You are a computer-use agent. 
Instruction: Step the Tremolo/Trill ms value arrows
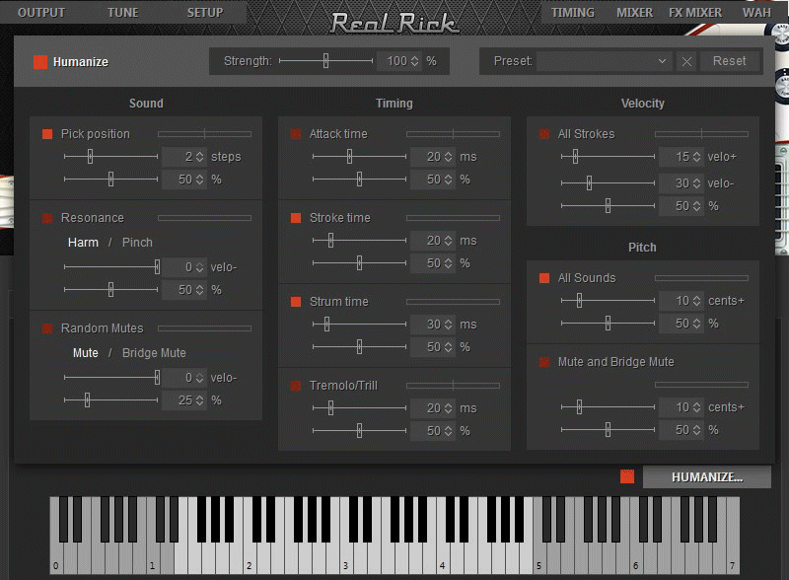tap(449, 408)
